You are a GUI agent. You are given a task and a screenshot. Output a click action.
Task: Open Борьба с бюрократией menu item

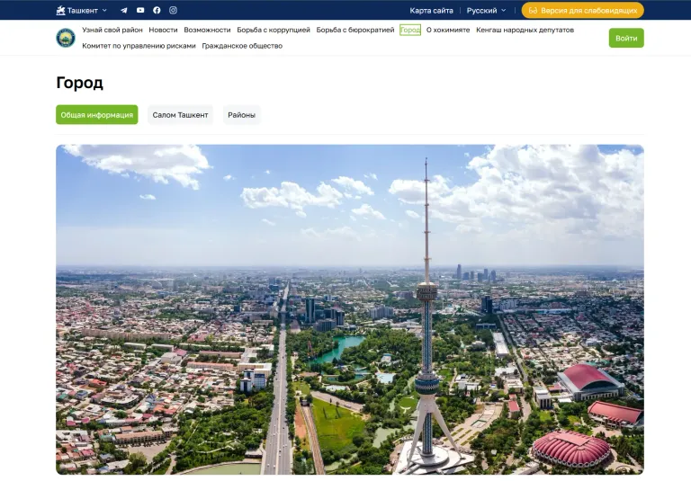[x=355, y=30]
